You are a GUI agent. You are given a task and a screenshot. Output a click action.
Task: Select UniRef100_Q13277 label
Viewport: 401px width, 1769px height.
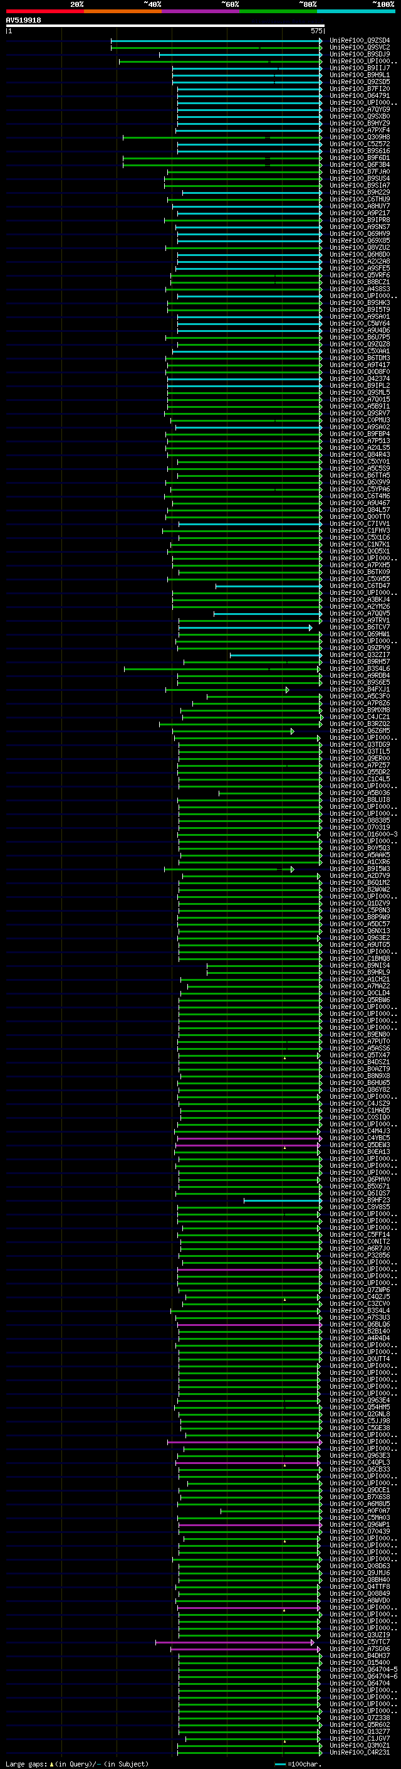point(359,1731)
